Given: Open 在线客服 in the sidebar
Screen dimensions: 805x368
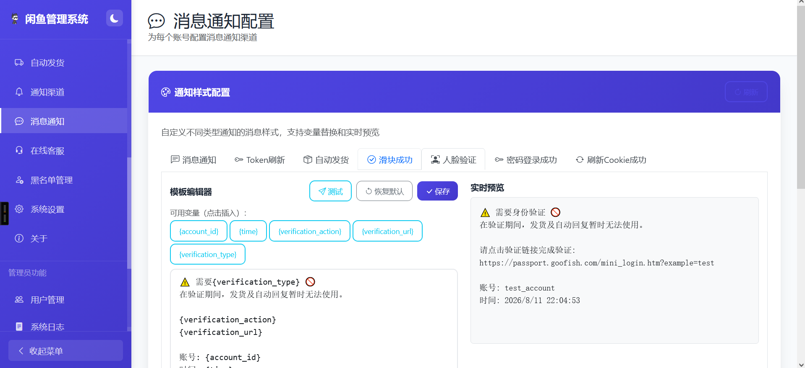Looking at the screenshot, I should coord(64,150).
